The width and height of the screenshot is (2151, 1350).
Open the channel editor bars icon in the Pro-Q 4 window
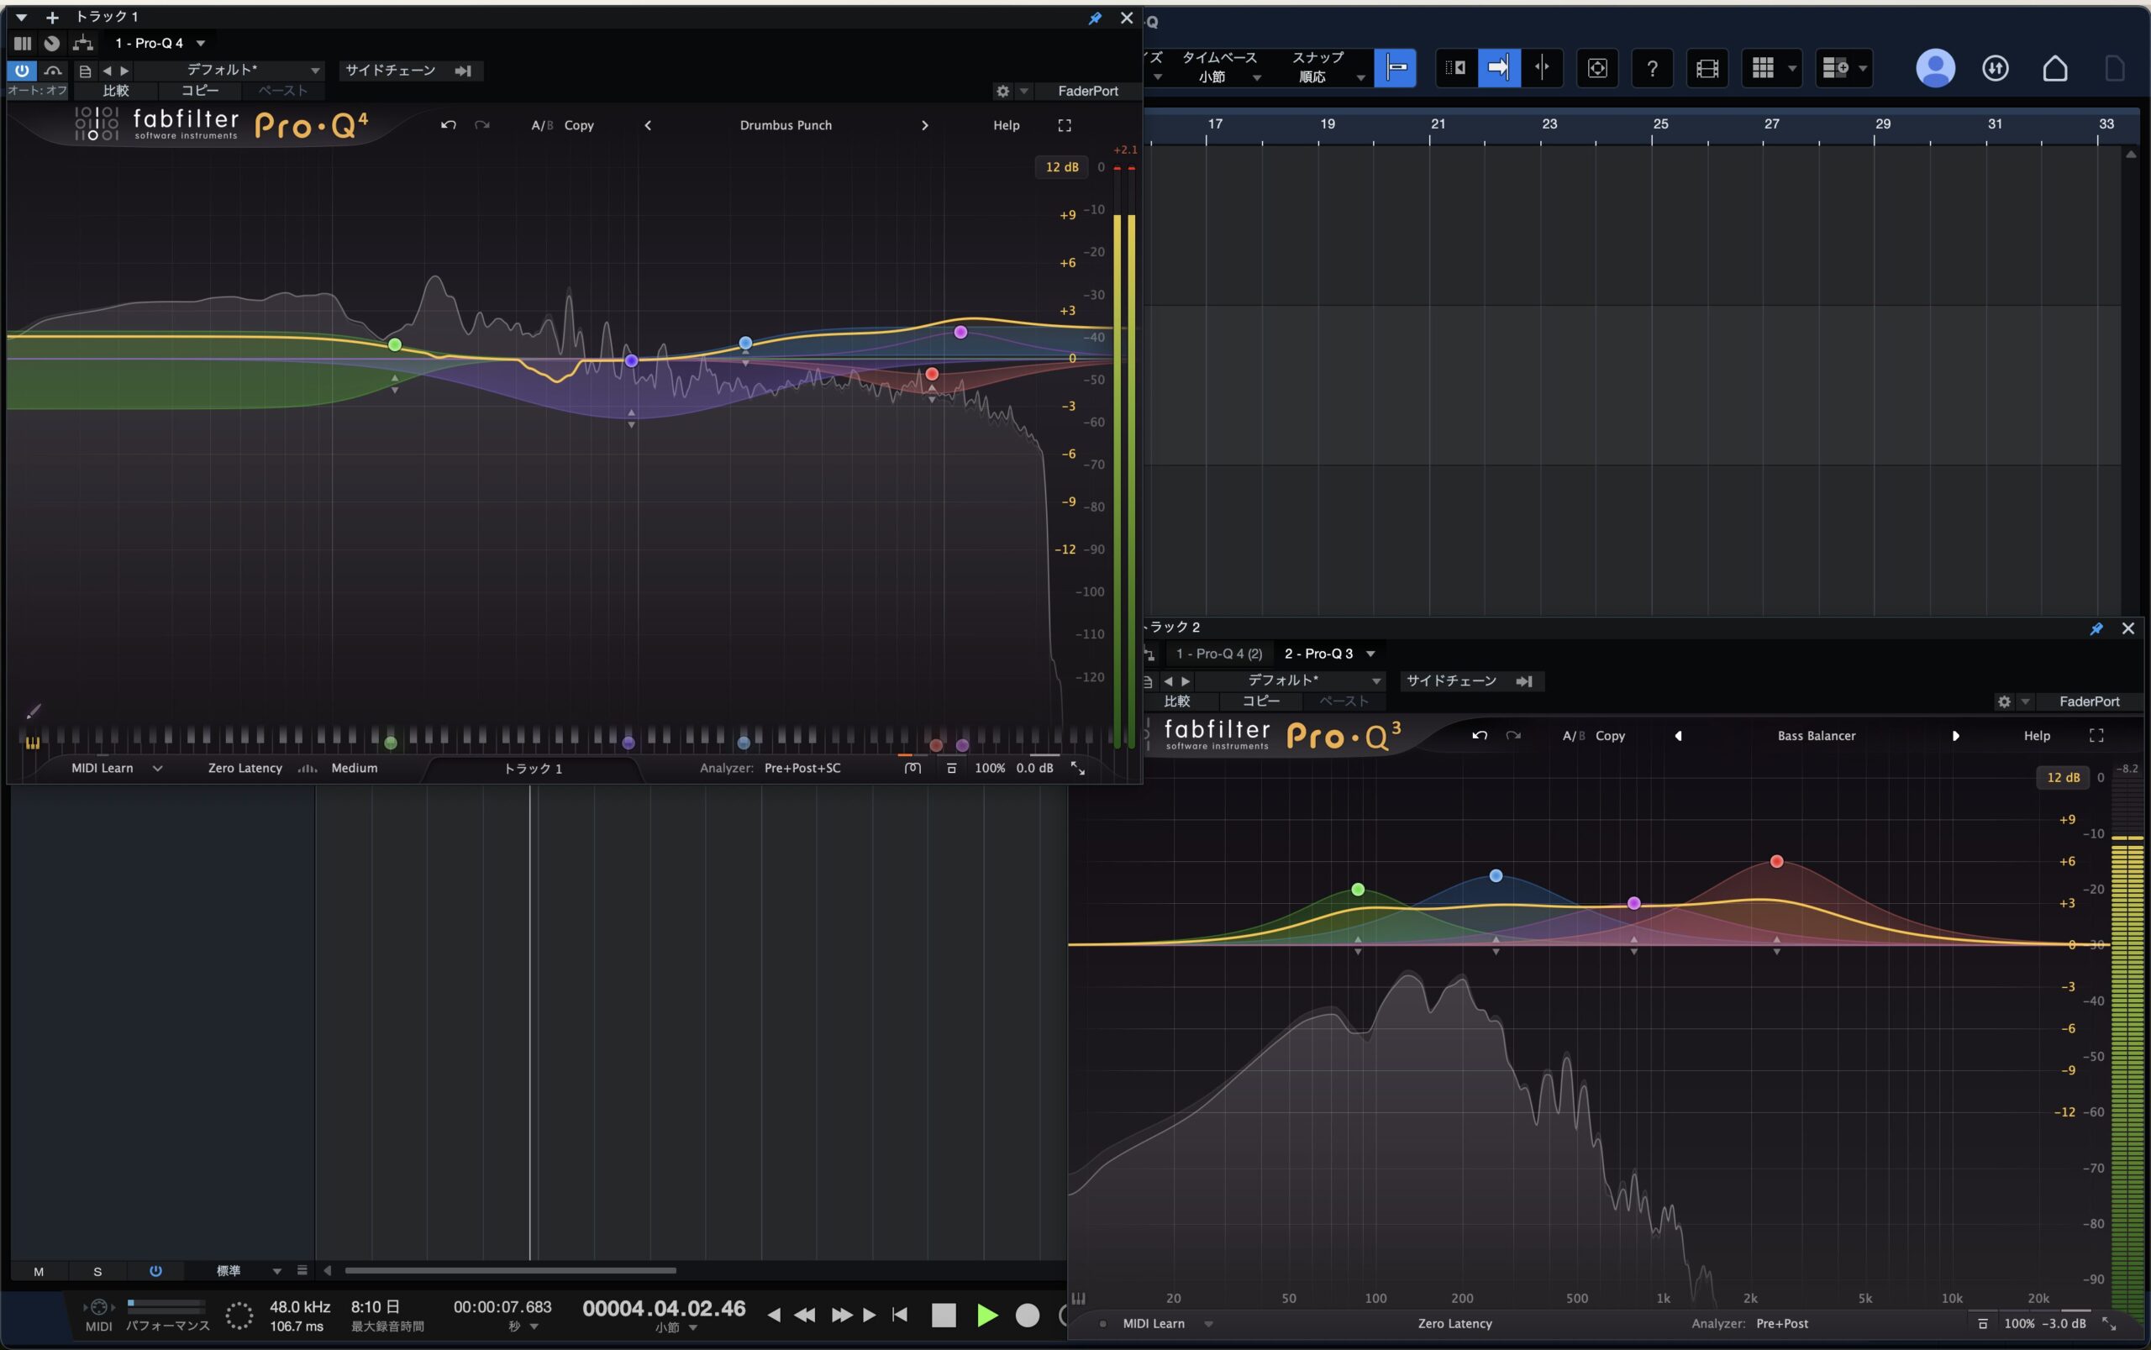coord(23,43)
